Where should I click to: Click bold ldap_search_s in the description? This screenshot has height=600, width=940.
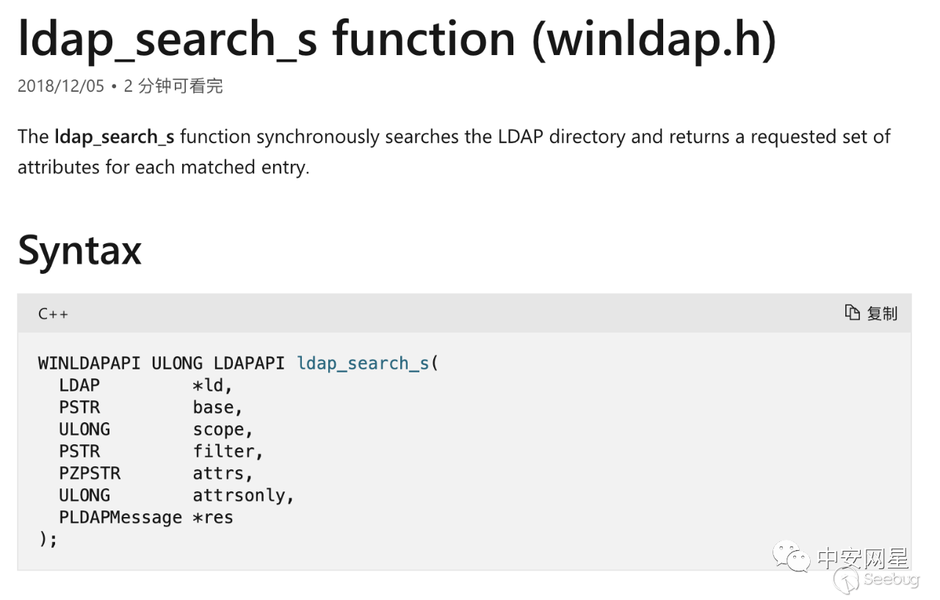click(x=115, y=137)
